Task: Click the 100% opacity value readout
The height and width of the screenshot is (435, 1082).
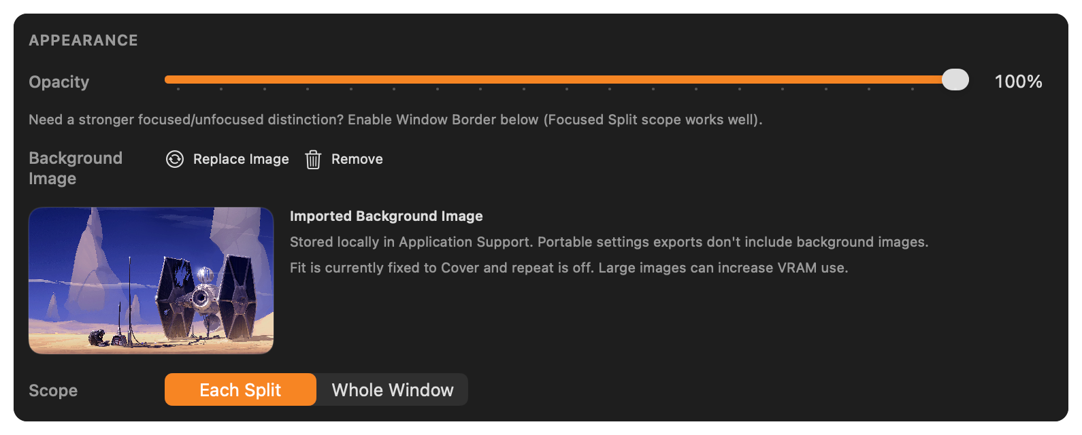Action: pyautogui.click(x=1018, y=82)
